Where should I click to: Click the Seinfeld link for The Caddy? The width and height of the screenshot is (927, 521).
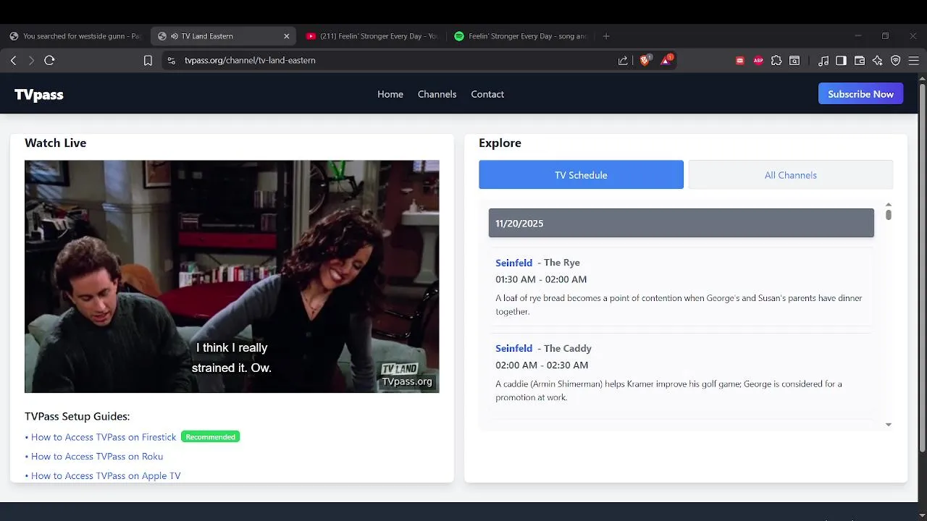(513, 348)
